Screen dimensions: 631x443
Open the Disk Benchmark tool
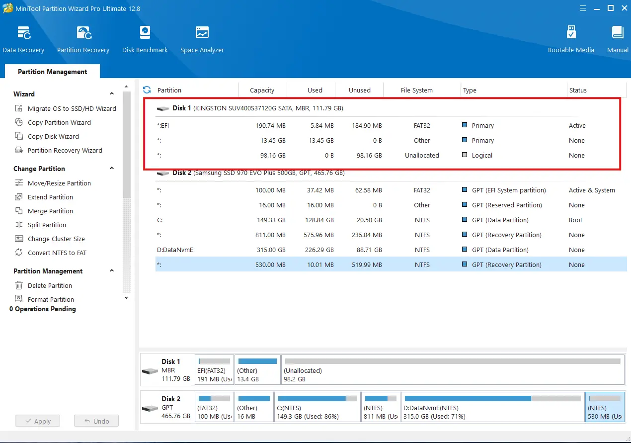click(x=145, y=40)
